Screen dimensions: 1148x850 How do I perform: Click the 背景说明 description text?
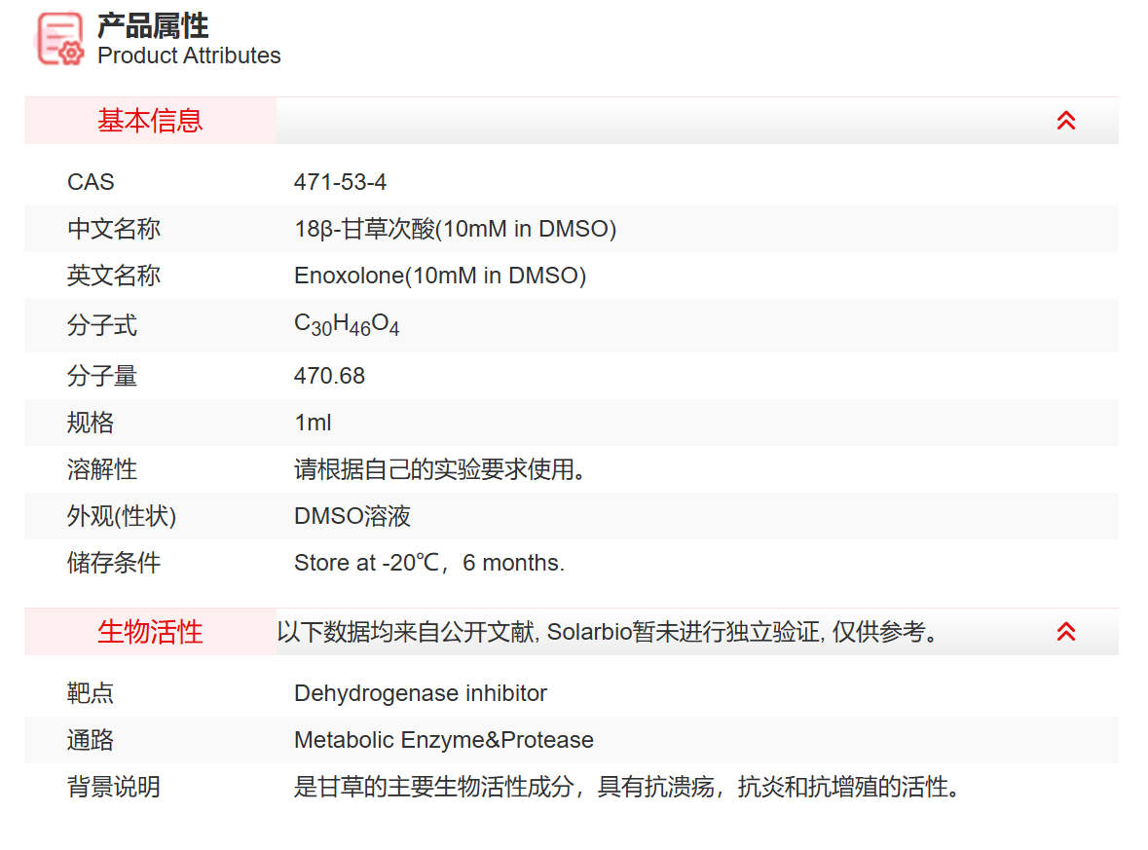[628, 787]
